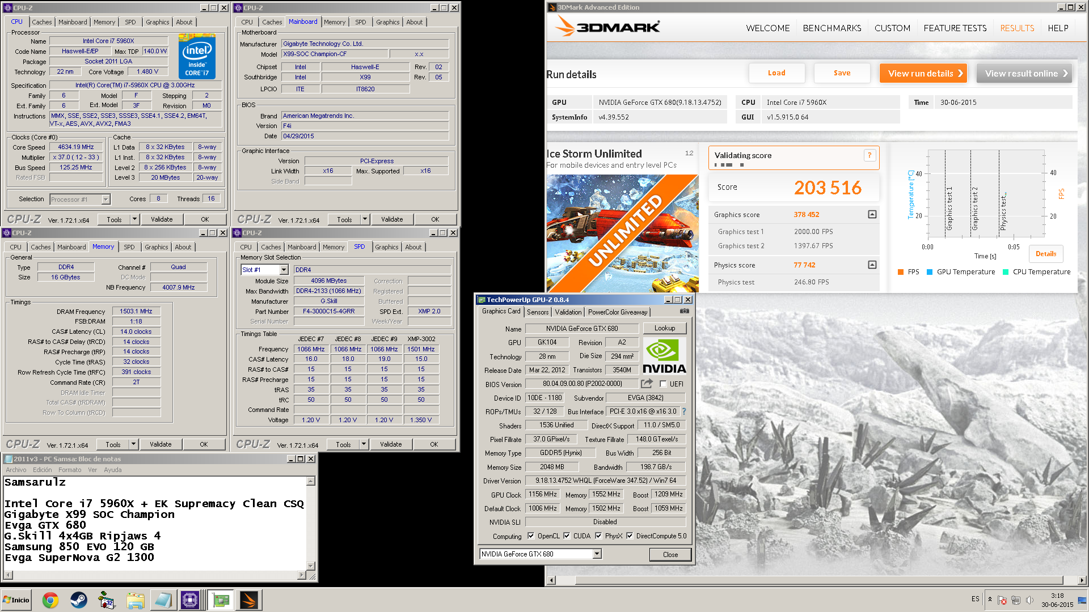Click the orange FPS legend swatch
1089x612 pixels.
(x=900, y=272)
